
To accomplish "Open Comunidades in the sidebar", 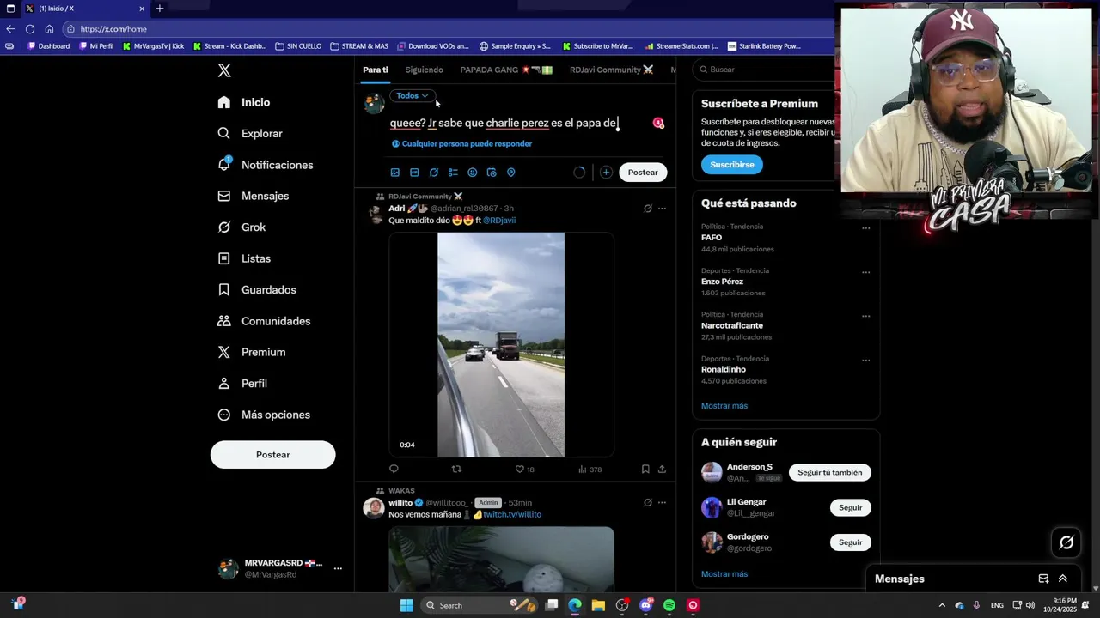I will tap(264, 321).
